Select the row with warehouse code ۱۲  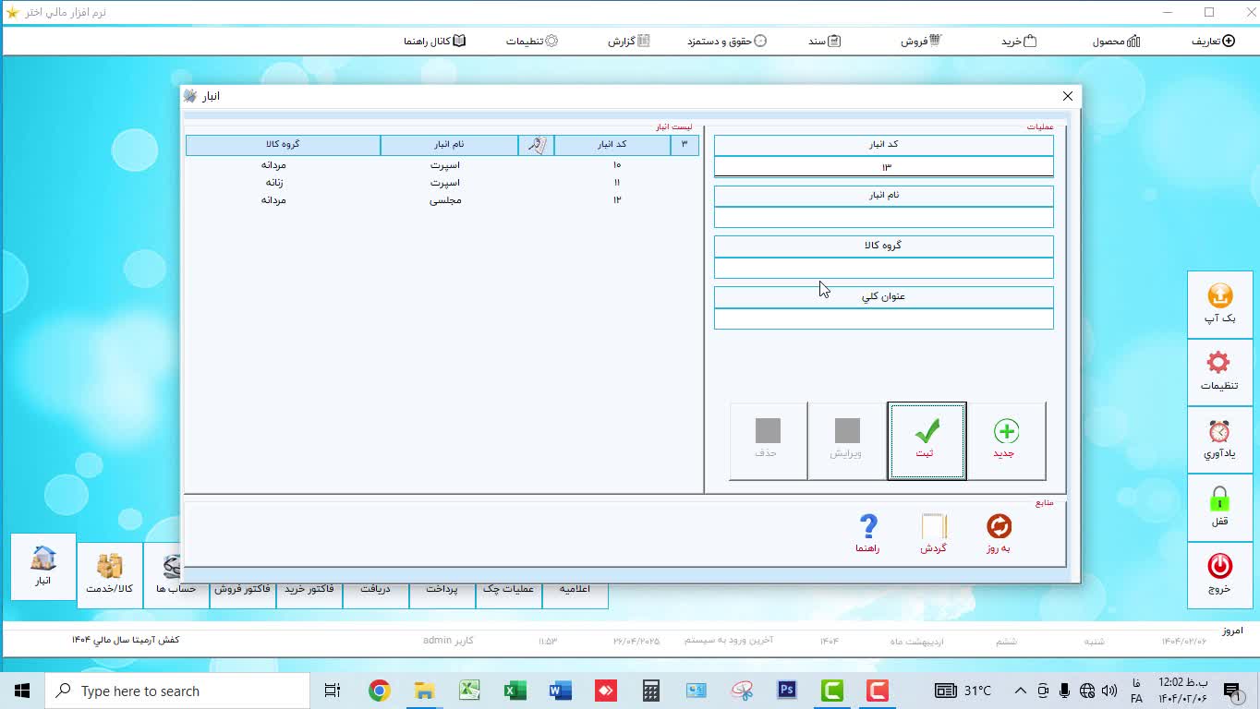pyautogui.click(x=443, y=200)
